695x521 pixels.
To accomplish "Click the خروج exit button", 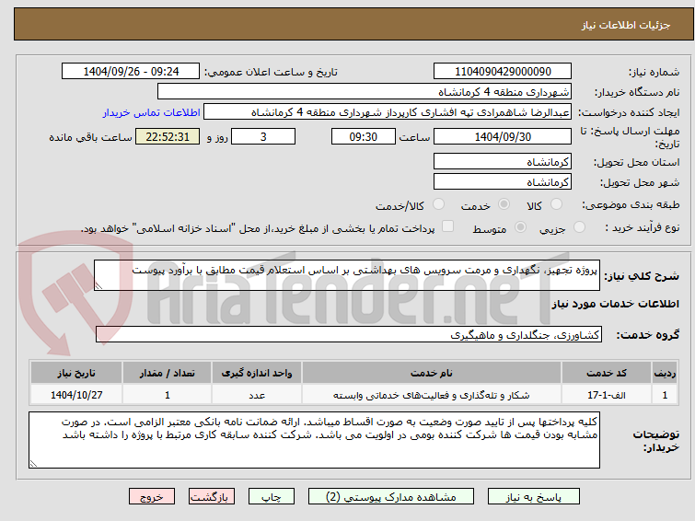I will click(152, 497).
